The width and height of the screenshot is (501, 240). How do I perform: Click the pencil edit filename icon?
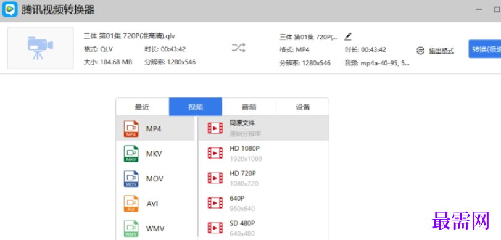tap(347, 36)
